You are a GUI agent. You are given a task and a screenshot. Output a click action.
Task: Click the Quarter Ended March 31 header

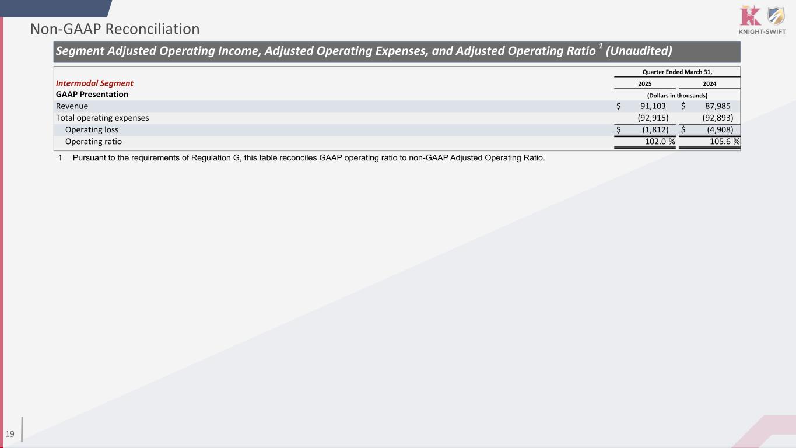click(676, 72)
